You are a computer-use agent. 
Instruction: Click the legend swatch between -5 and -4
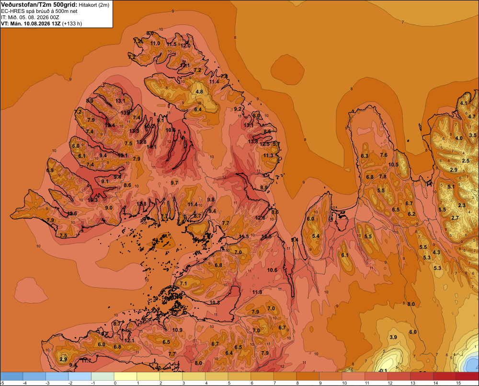pos(11,376)
